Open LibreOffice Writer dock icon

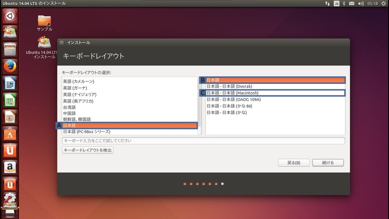pyautogui.click(x=10, y=83)
